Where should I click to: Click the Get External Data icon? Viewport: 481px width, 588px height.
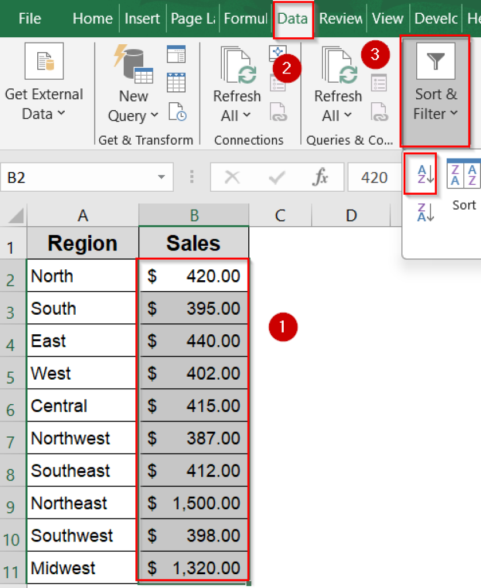pyautogui.click(x=45, y=60)
